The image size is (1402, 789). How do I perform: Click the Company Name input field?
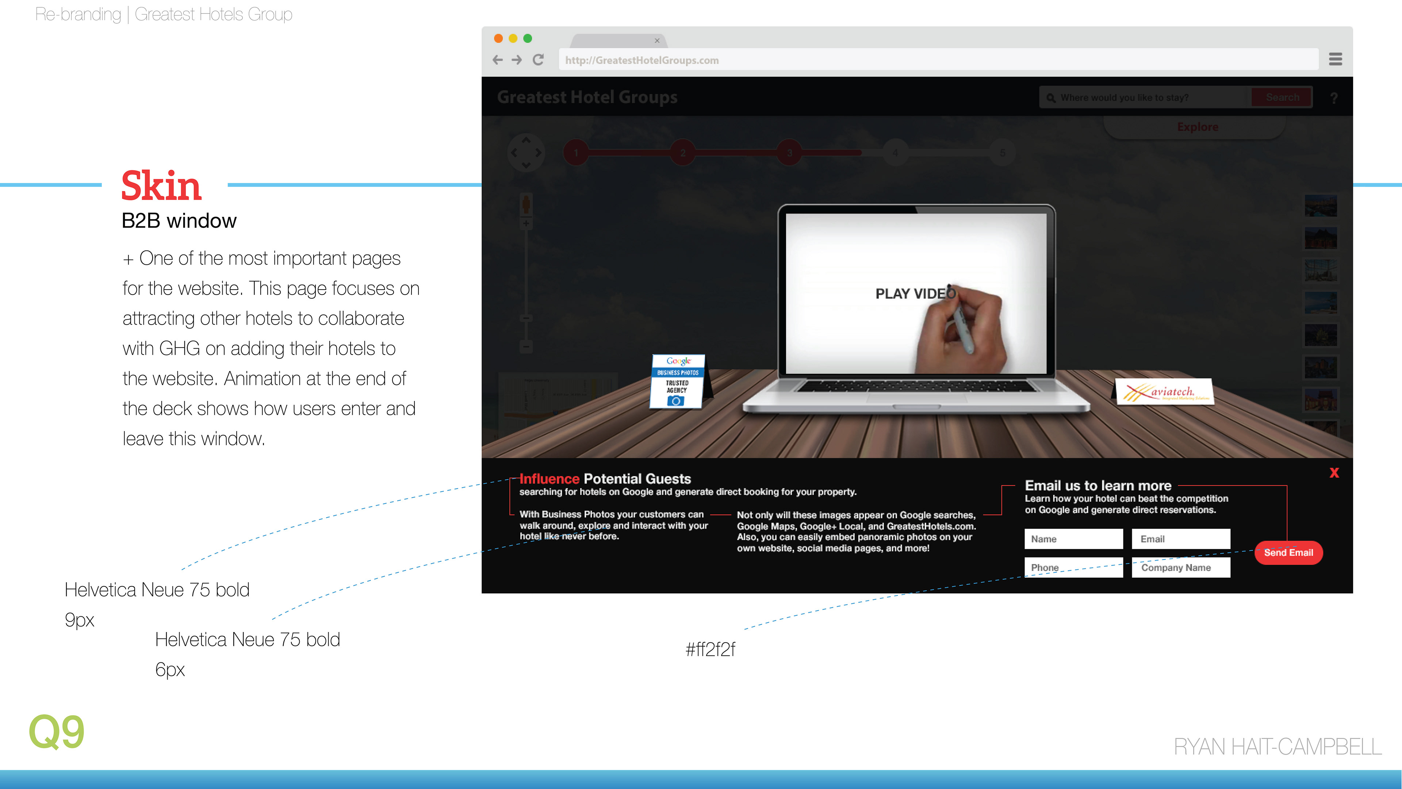click(1180, 567)
